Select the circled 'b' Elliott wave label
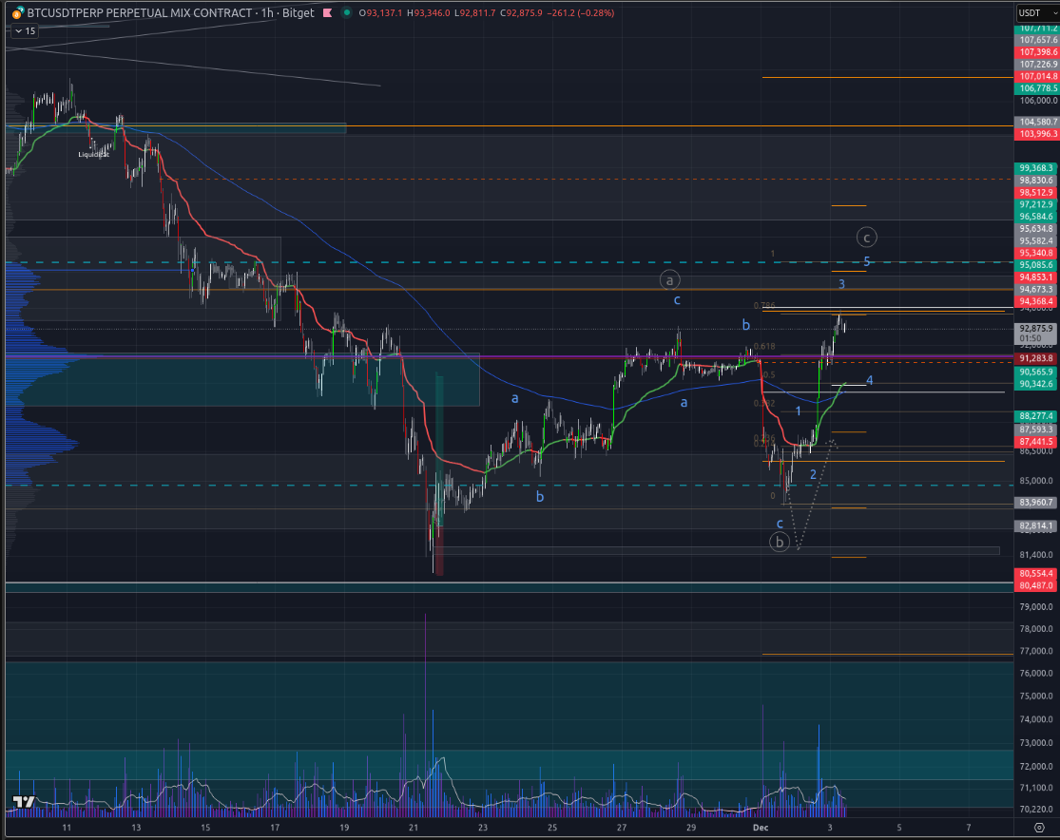The image size is (1060, 840). (x=780, y=542)
